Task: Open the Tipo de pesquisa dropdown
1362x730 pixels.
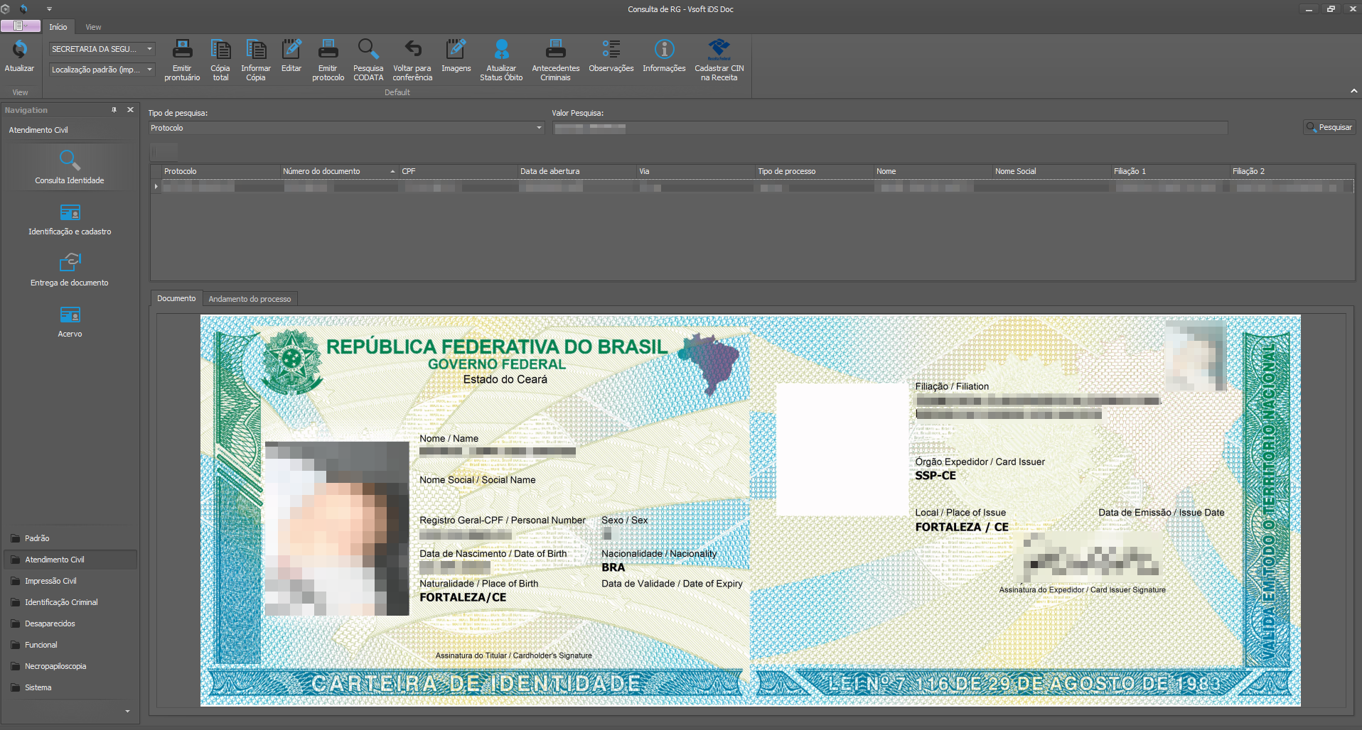Action: [539, 128]
